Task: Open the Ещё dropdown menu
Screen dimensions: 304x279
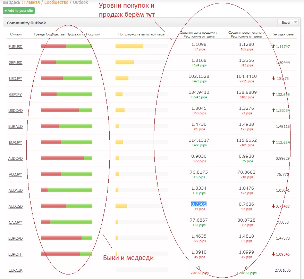Action: point(288,23)
